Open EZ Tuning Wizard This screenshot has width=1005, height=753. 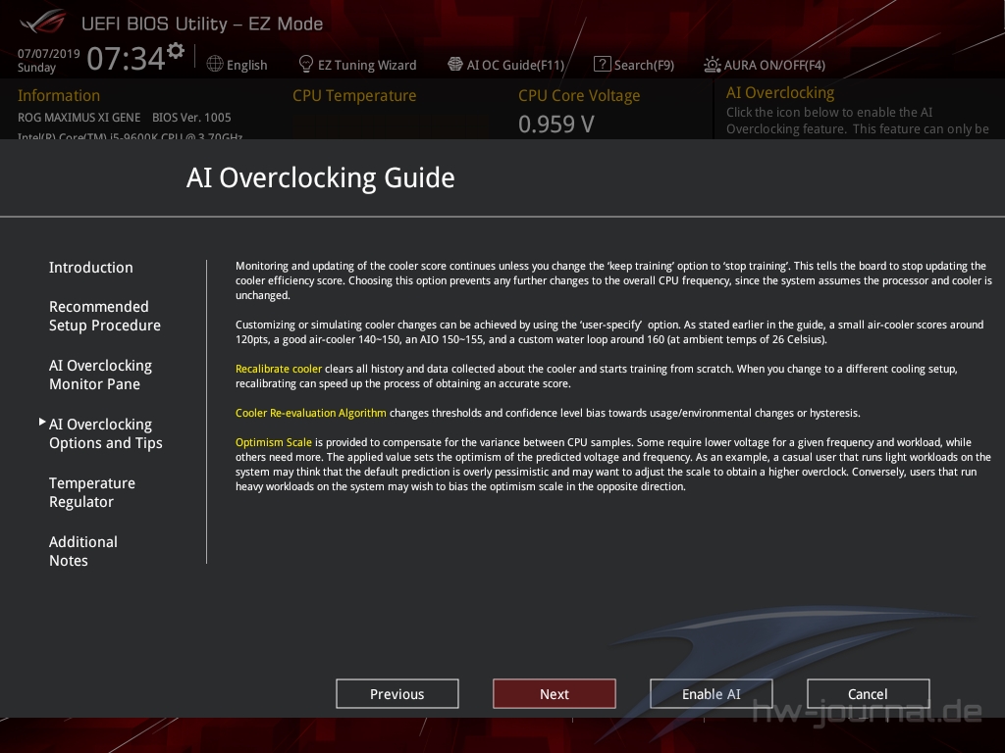click(x=367, y=65)
